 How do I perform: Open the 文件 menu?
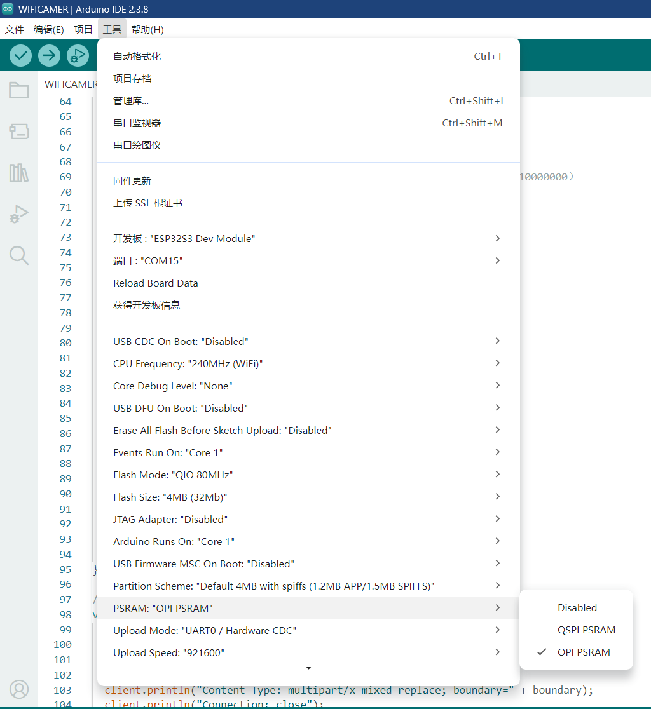[x=14, y=29]
